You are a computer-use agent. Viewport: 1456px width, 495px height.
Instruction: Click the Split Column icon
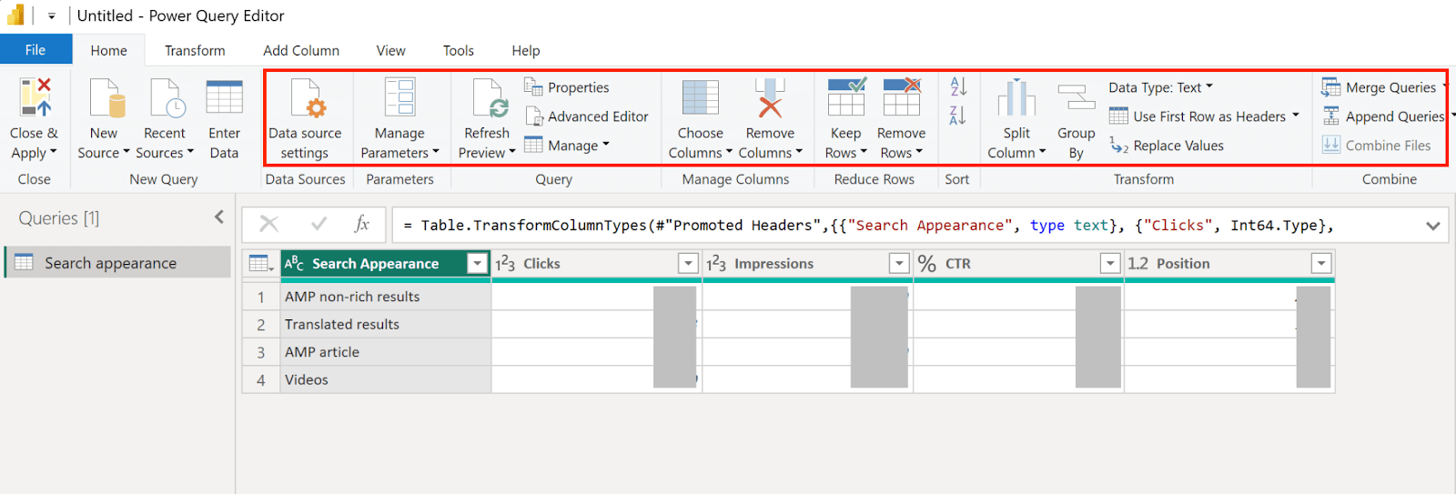click(x=1016, y=97)
